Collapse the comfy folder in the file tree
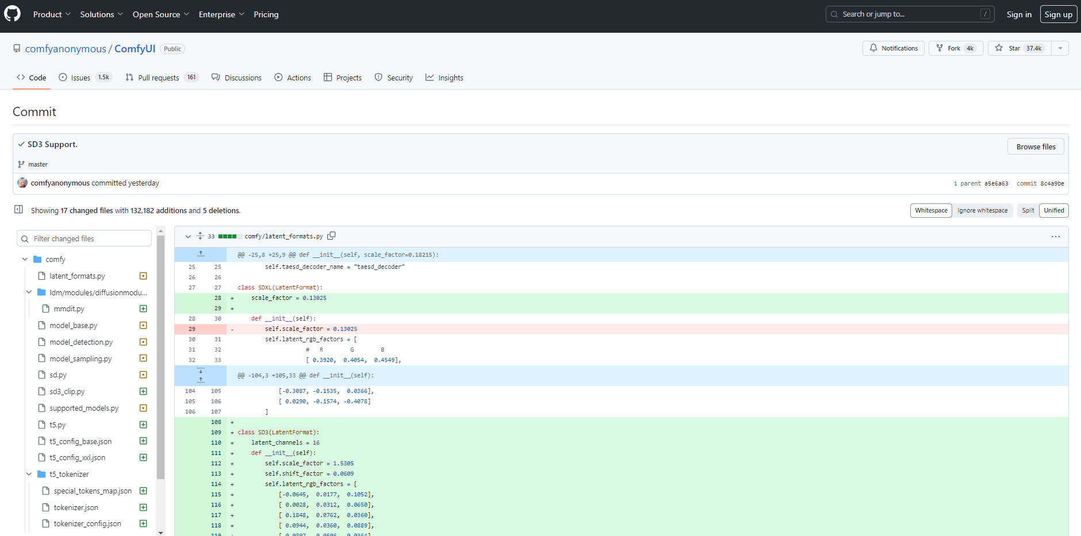1081x536 pixels. click(x=25, y=259)
